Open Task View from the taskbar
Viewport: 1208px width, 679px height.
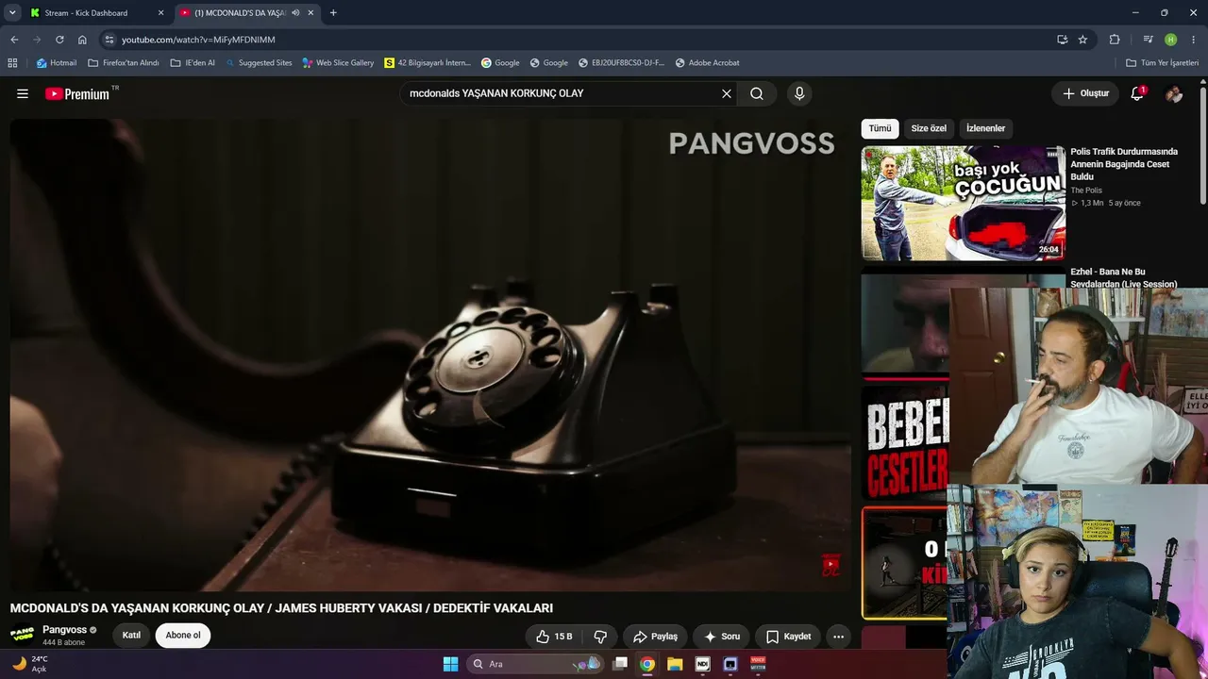click(x=620, y=664)
